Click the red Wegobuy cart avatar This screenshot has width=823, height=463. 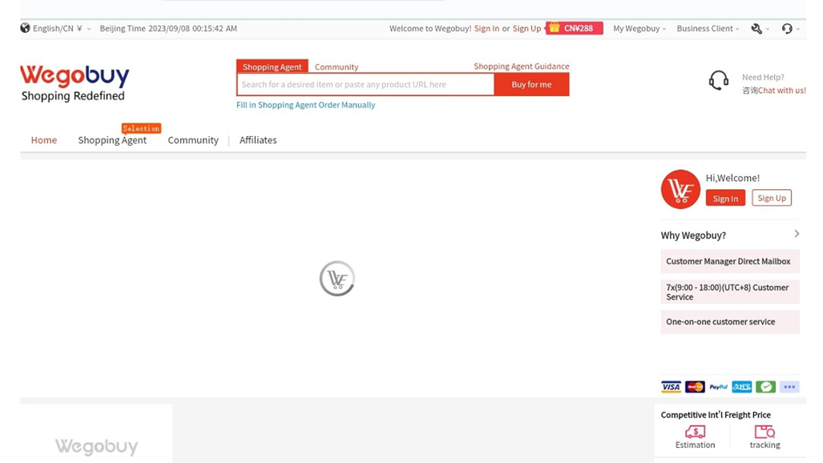point(680,189)
